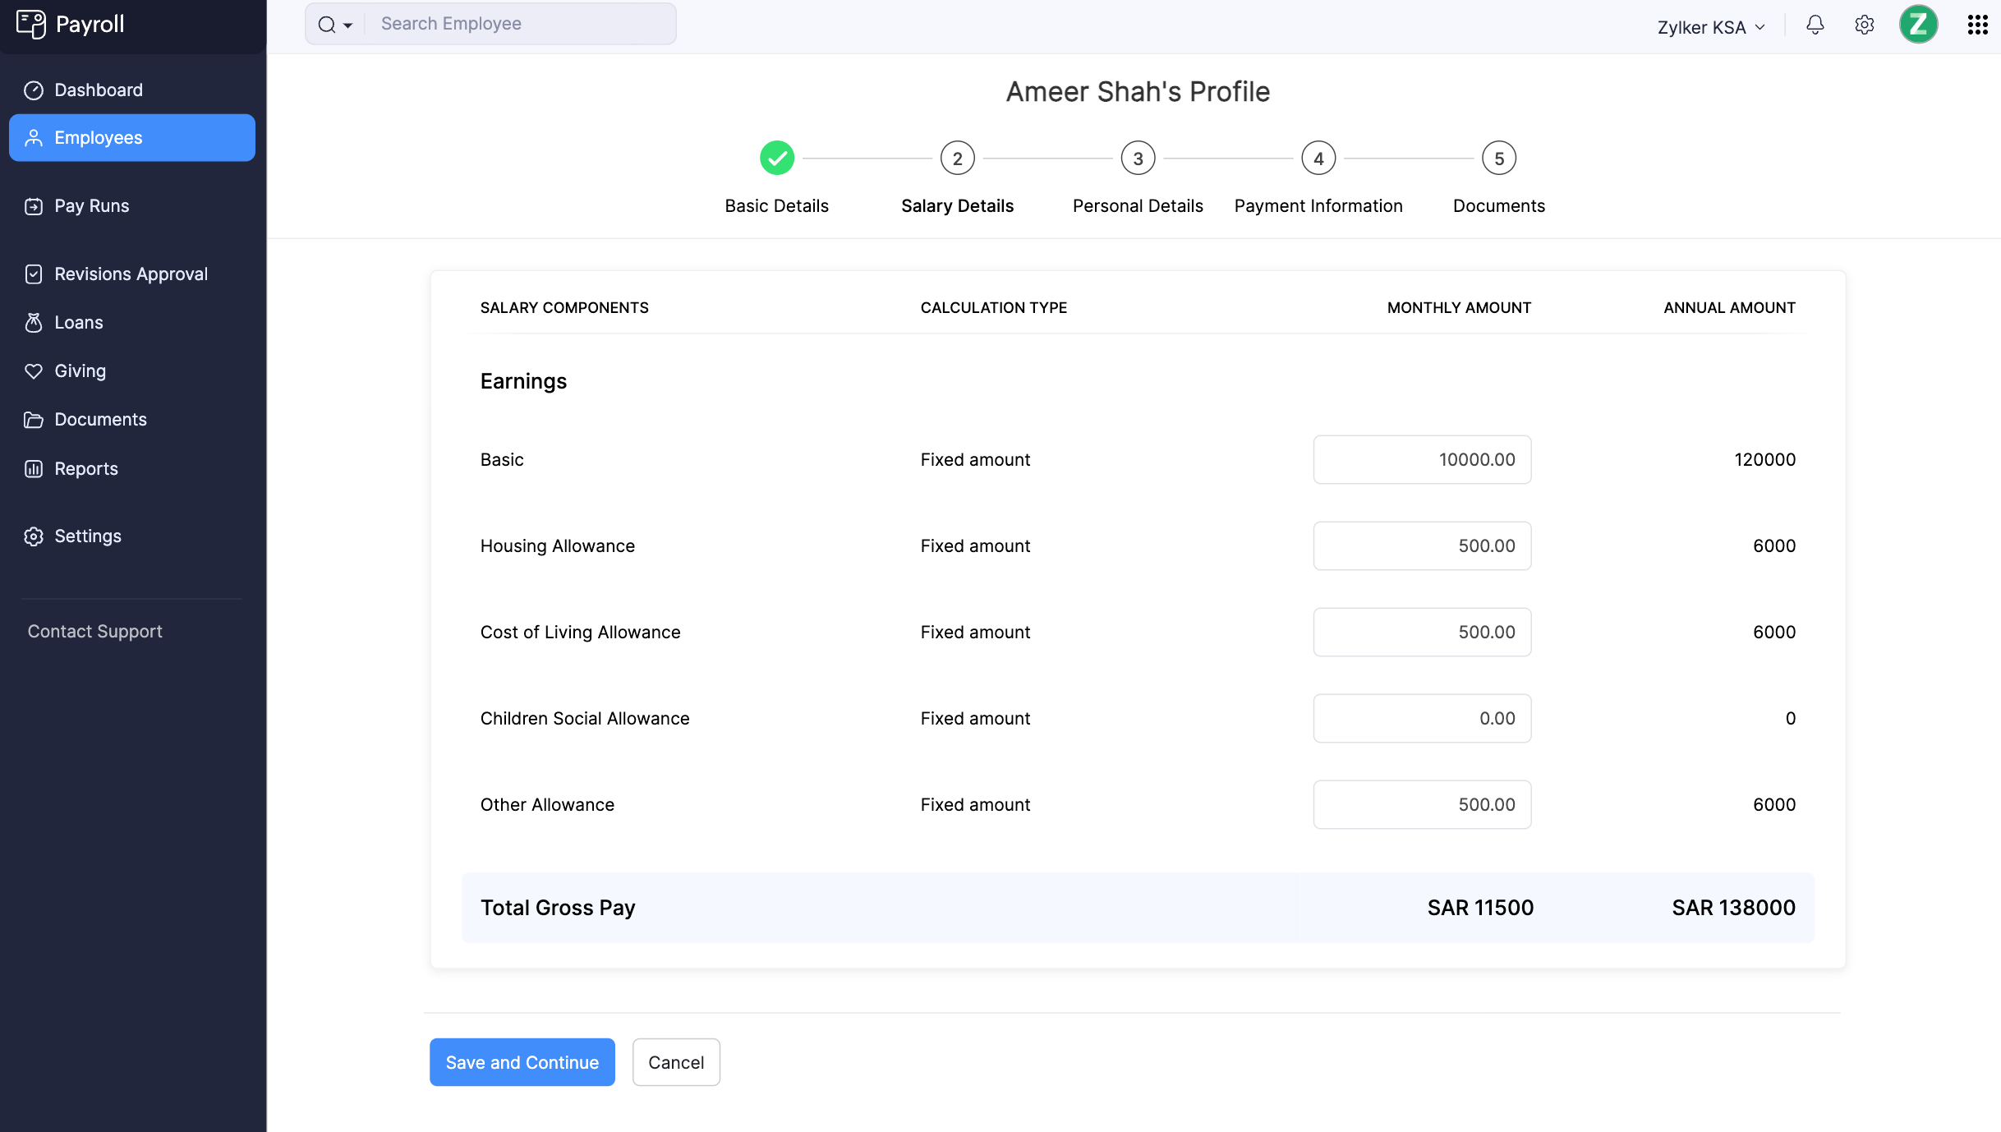Open the Giving section
Viewport: 2001px width, 1132px height.
pyautogui.click(x=80, y=370)
